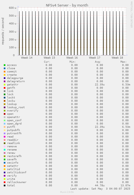Click the purple delegreturn legend swatch
134x195 pixels.
[5, 81]
